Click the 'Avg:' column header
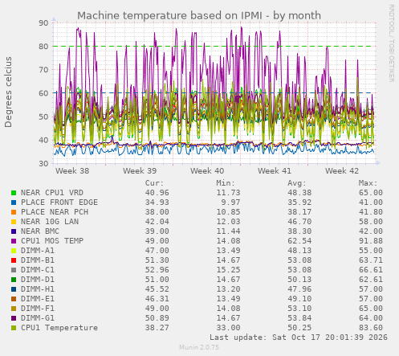This screenshot has width=399, height=356. coord(297,183)
